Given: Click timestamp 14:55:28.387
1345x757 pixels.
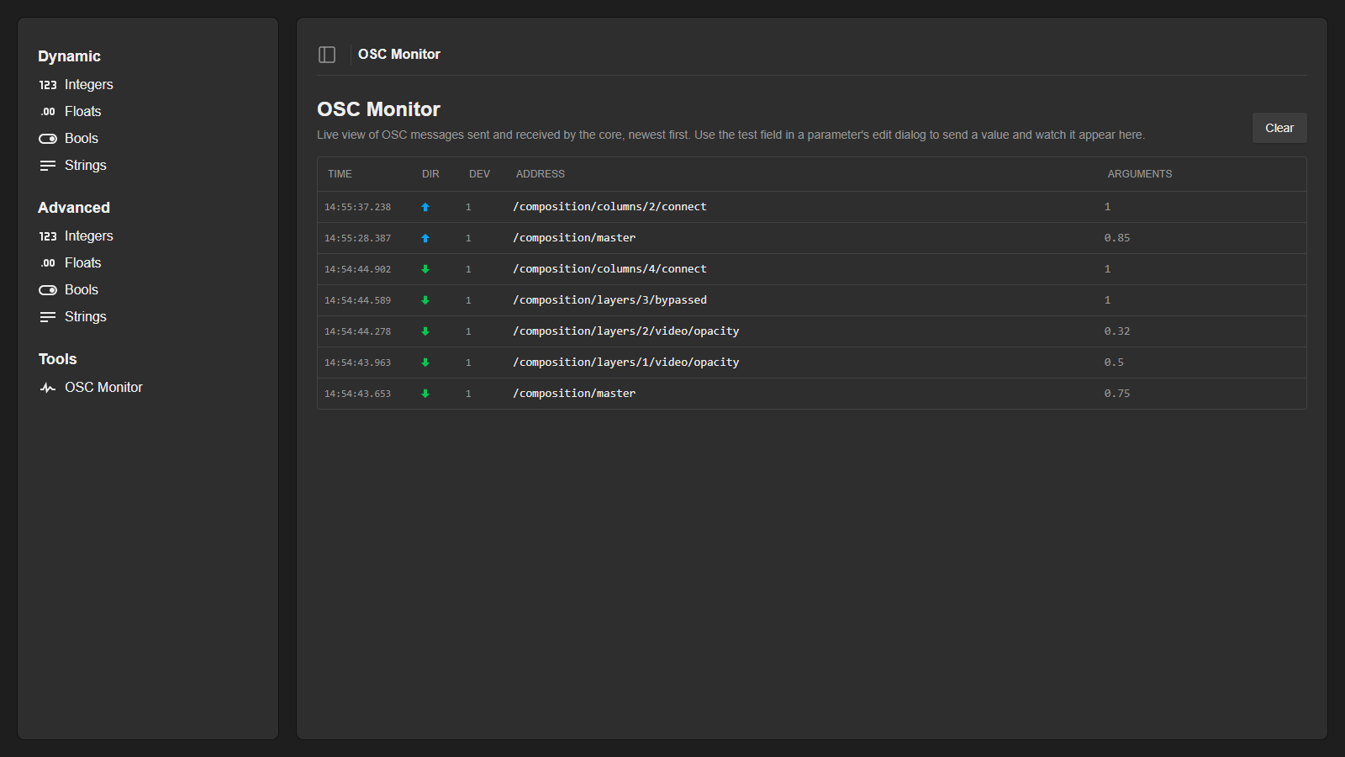Looking at the screenshot, I should point(357,238).
